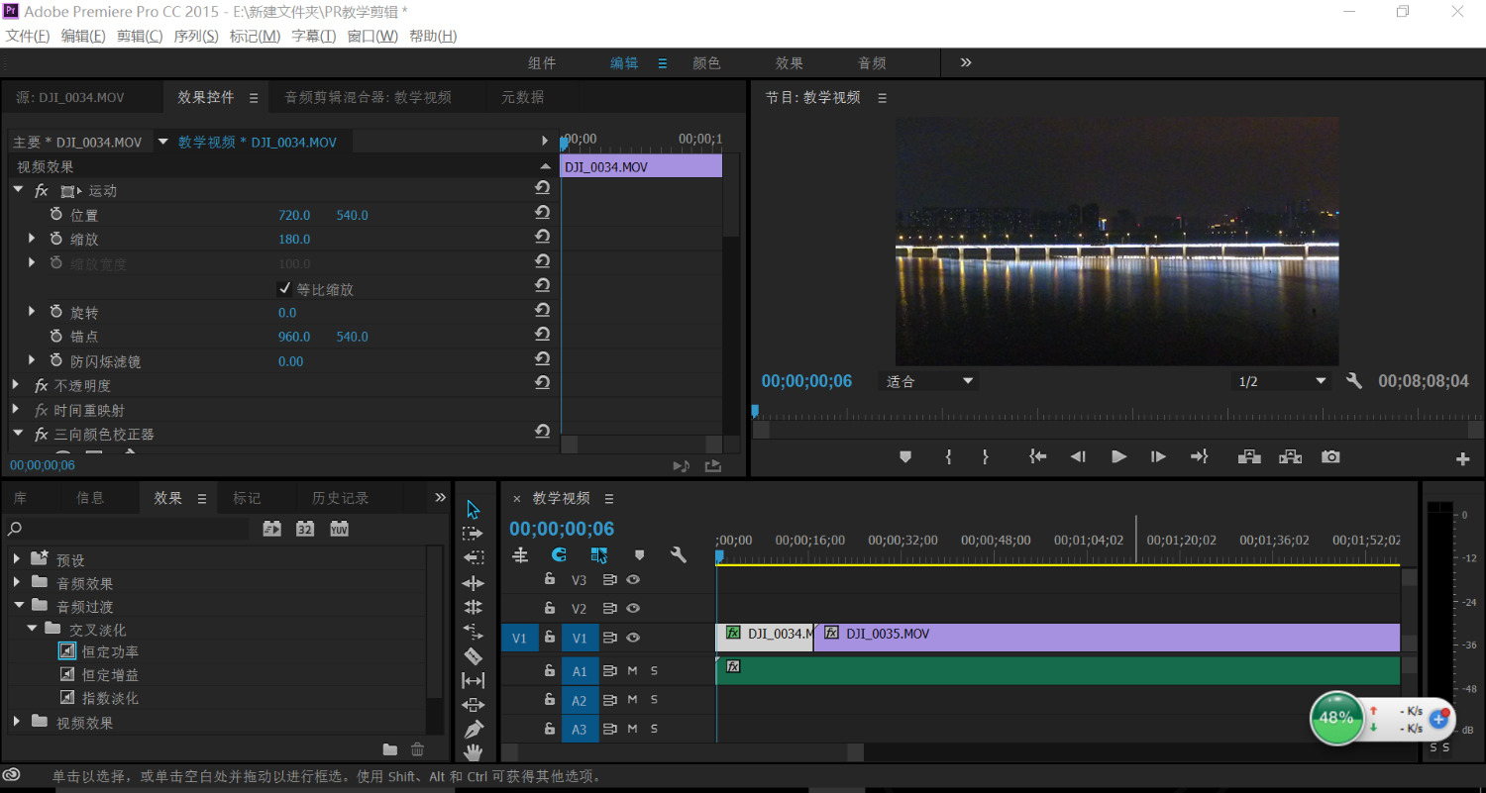Click the Lift button
1486x793 pixels.
pos(1249,456)
